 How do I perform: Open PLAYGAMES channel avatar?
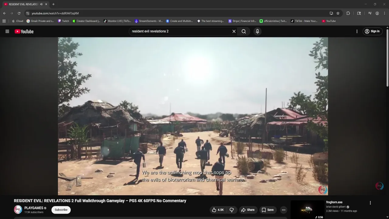[x=18, y=210]
